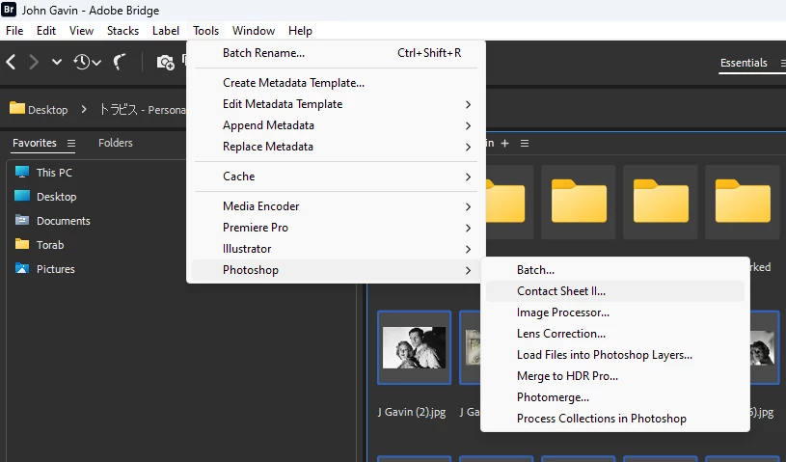Screen dimensions: 786x462
Task: Choose Merge to HDR Pro
Action: pyautogui.click(x=615, y=376)
